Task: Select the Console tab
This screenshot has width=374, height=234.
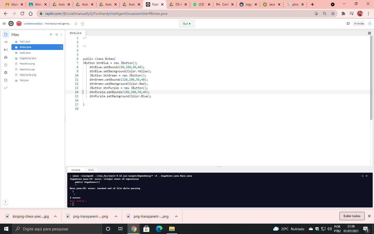Action: click(x=76, y=170)
